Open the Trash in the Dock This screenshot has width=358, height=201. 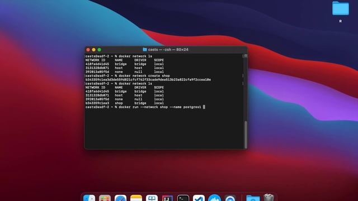tap(268, 197)
